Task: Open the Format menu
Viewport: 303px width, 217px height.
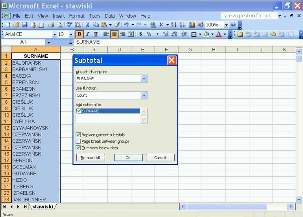Action: point(77,16)
